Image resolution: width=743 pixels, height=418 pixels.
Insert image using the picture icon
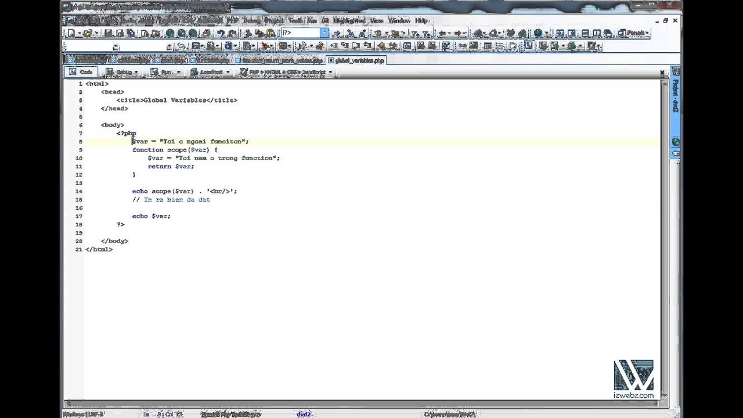[x=474, y=46]
